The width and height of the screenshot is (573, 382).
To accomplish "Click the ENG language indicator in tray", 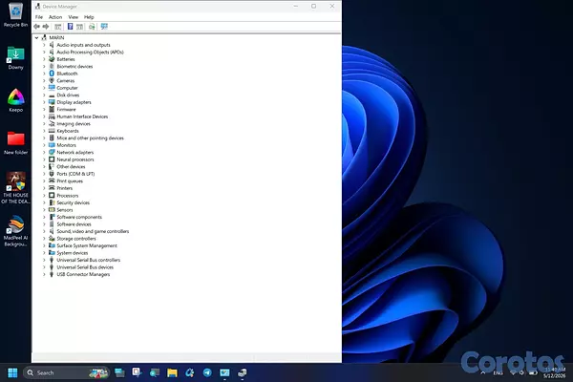I will click(x=498, y=372).
